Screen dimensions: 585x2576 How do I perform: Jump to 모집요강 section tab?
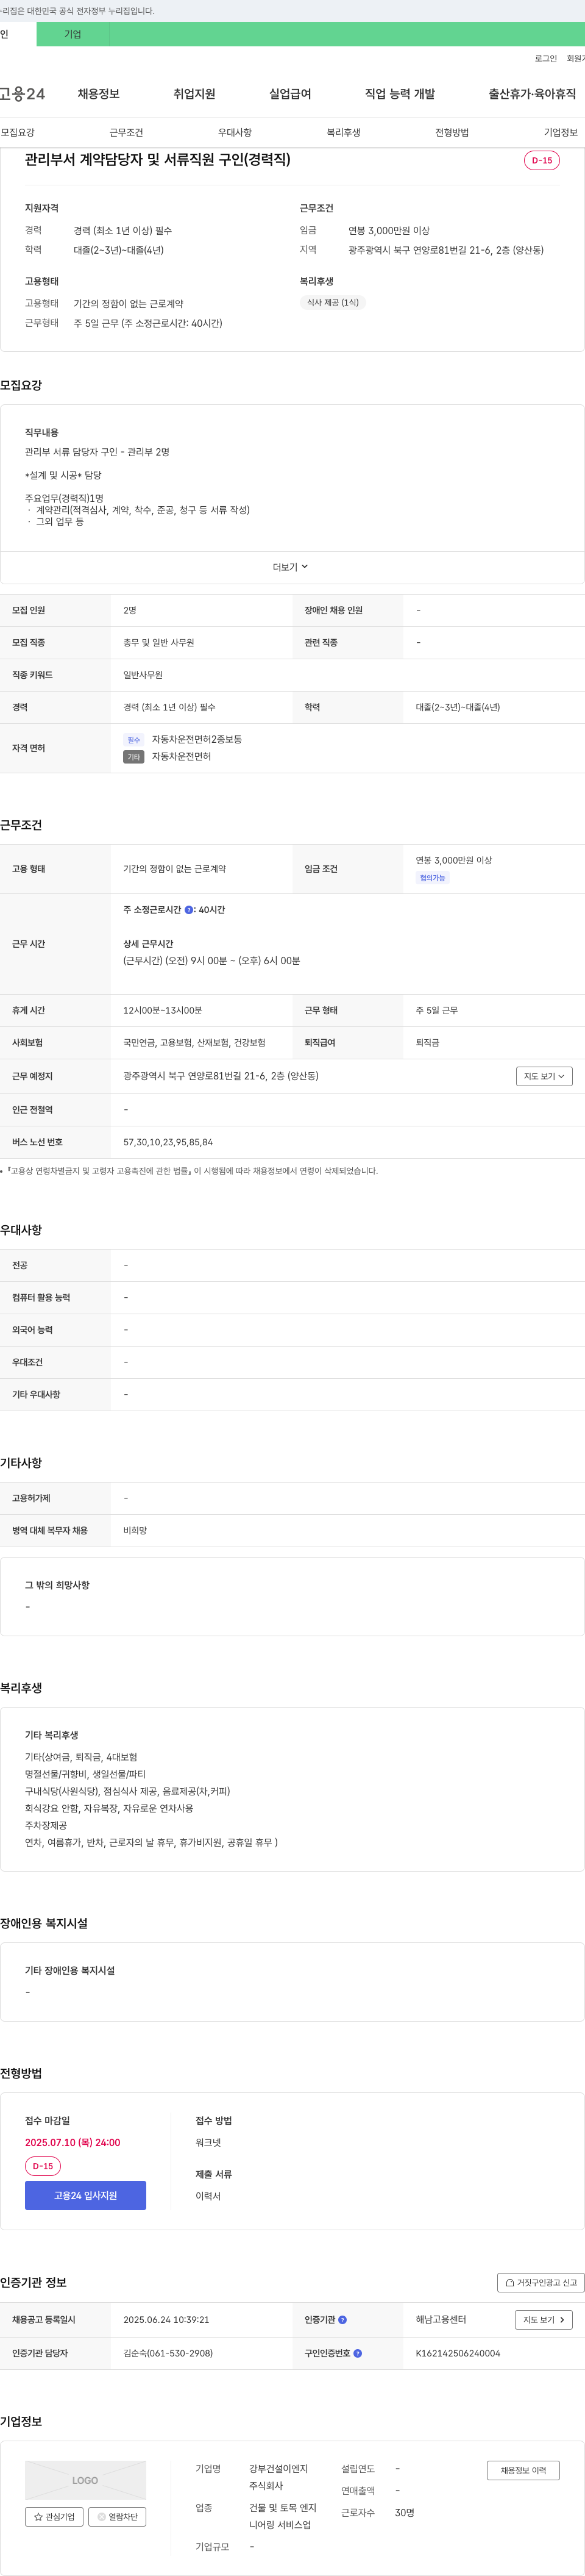[18, 132]
